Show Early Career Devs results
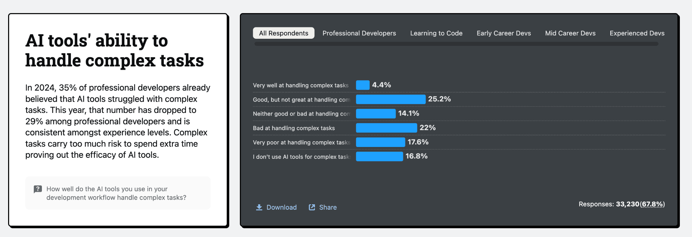The image size is (692, 237). (503, 33)
